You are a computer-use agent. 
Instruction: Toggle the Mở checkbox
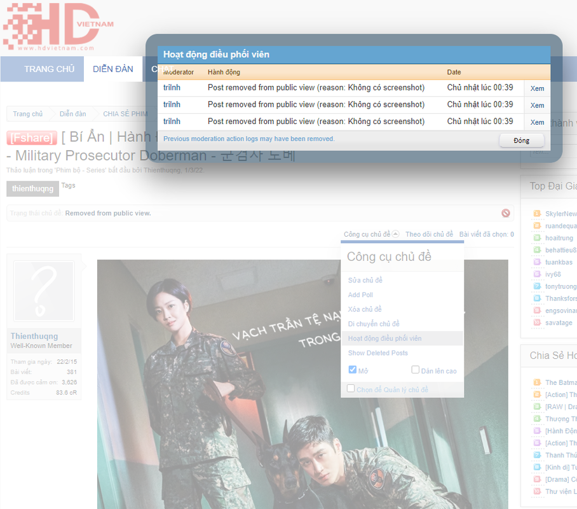pos(352,369)
